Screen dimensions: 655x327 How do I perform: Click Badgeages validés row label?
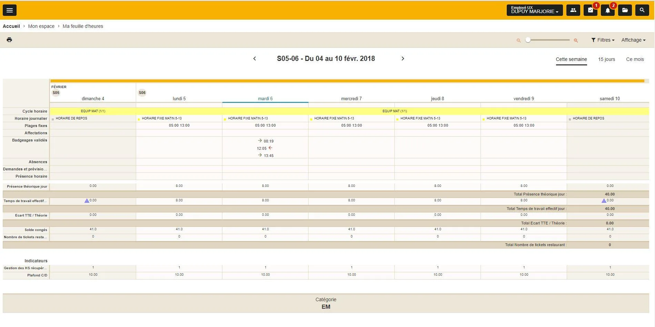(29, 140)
